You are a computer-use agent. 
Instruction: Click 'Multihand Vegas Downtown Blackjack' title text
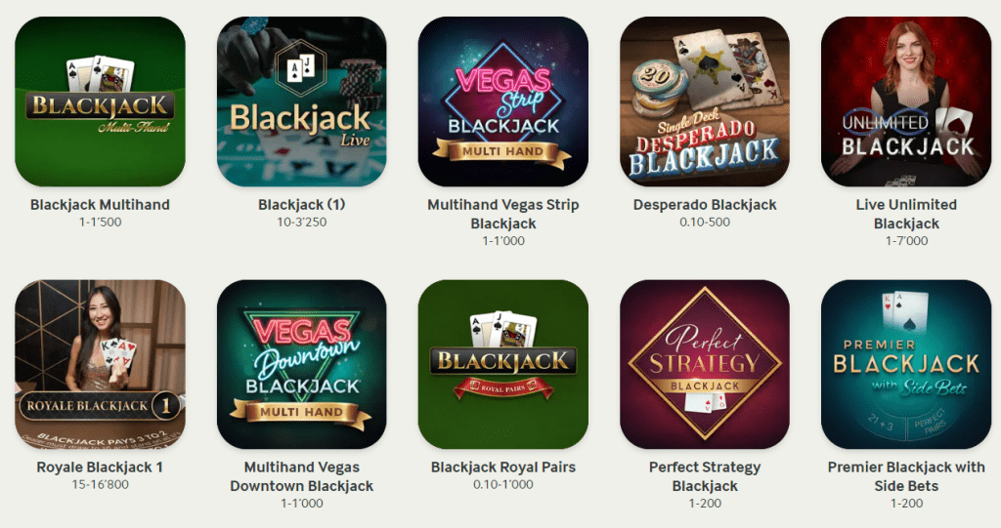click(301, 476)
